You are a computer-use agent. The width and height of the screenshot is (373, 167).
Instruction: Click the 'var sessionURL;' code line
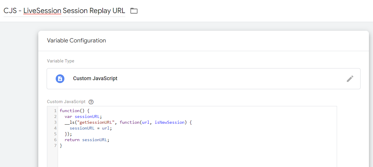click(x=83, y=116)
